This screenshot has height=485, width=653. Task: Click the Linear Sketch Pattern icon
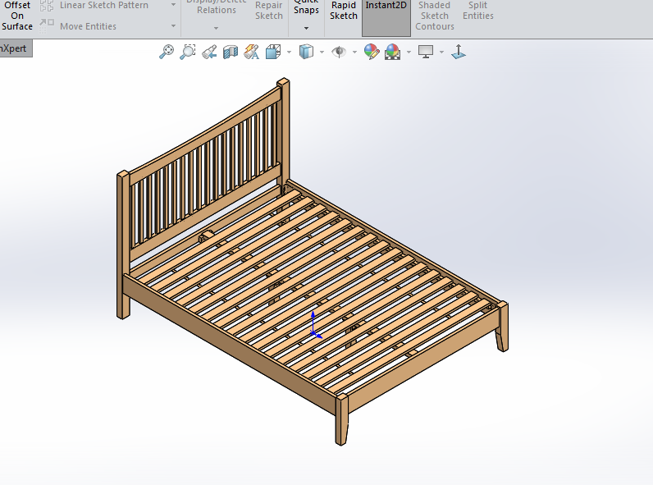tap(47, 5)
